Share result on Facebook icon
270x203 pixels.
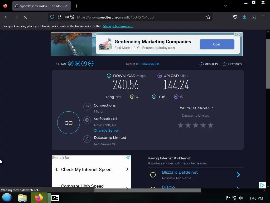point(84,64)
